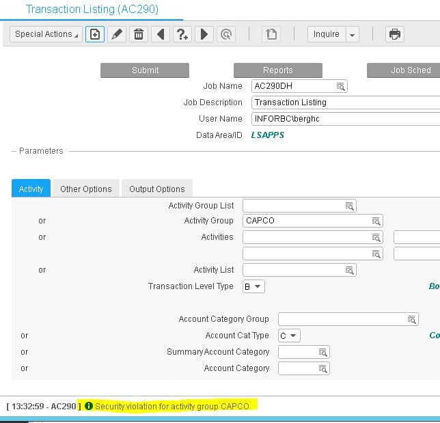
Task: Click the circular refresh toolbar icon
Action: point(226,34)
